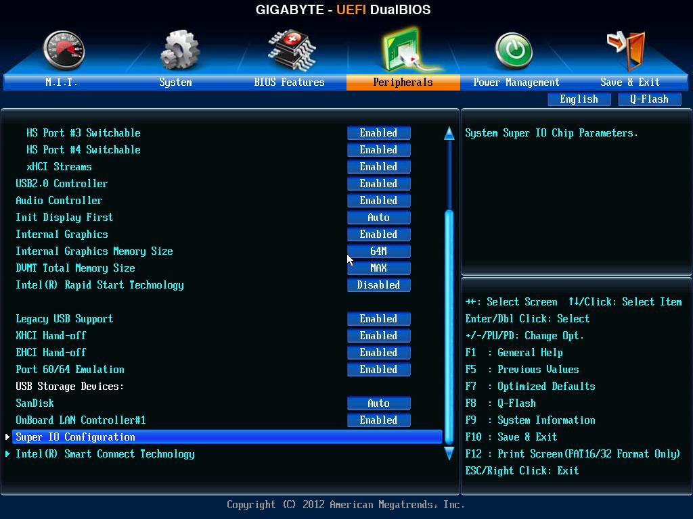The width and height of the screenshot is (693, 519).
Task: Click the F9 System Information help line
Action: coord(530,420)
